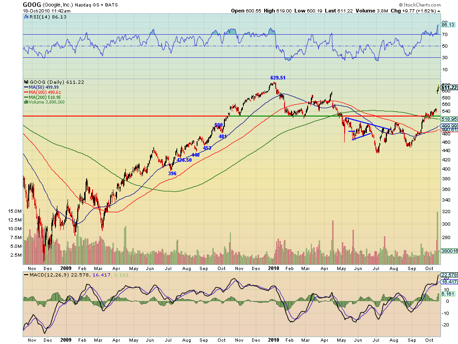Click the green MA(200) line swatch
The image size is (458, 344).
tap(26, 97)
